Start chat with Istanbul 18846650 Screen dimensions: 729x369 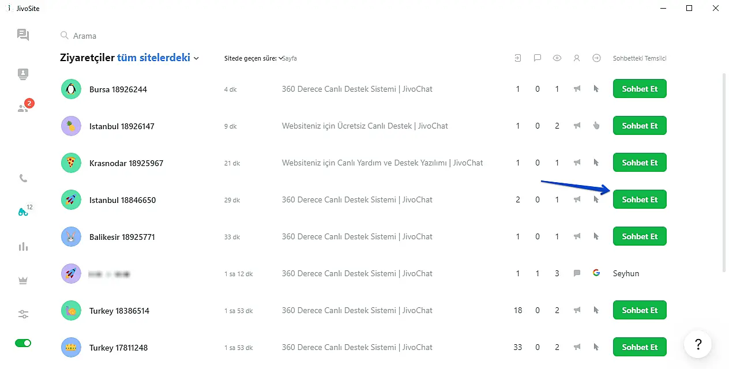639,199
